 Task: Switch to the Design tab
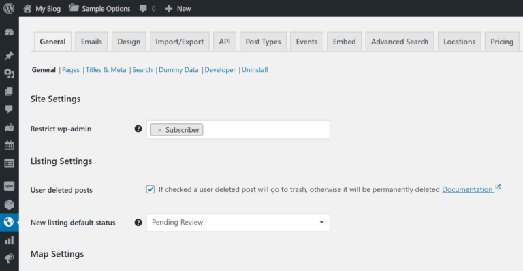pyautogui.click(x=129, y=42)
